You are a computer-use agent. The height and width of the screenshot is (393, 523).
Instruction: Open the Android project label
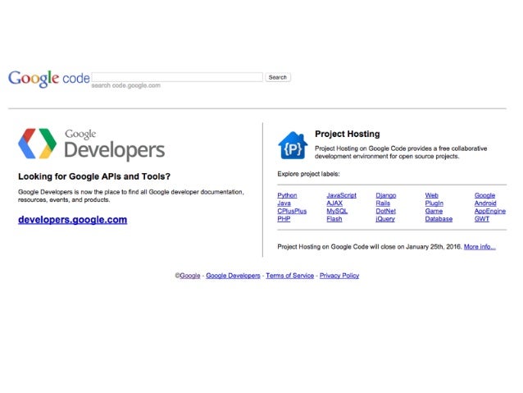point(485,203)
